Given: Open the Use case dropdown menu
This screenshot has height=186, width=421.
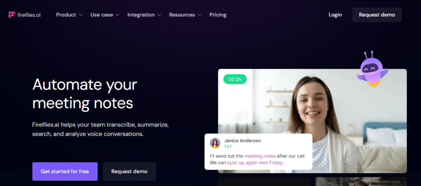Looking at the screenshot, I should [x=104, y=15].
